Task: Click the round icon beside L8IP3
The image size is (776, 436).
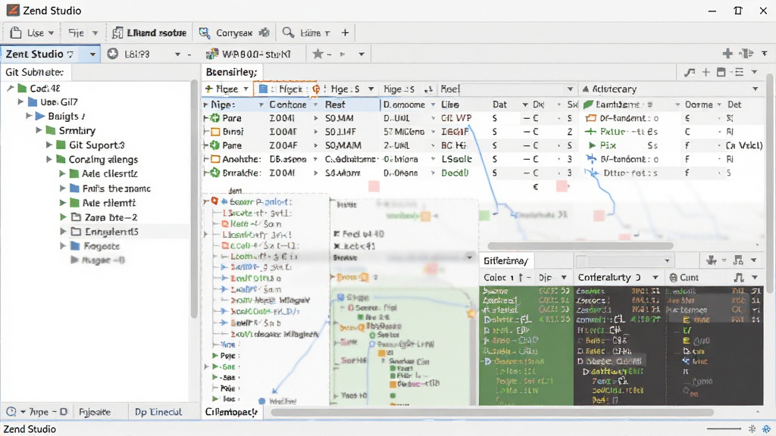Action: coord(112,54)
